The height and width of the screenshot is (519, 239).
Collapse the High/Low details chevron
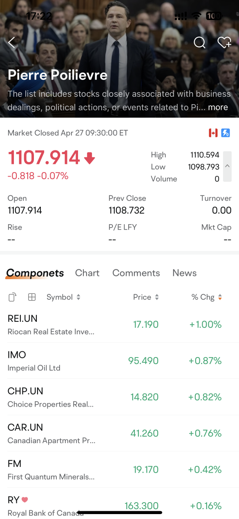pyautogui.click(x=227, y=166)
